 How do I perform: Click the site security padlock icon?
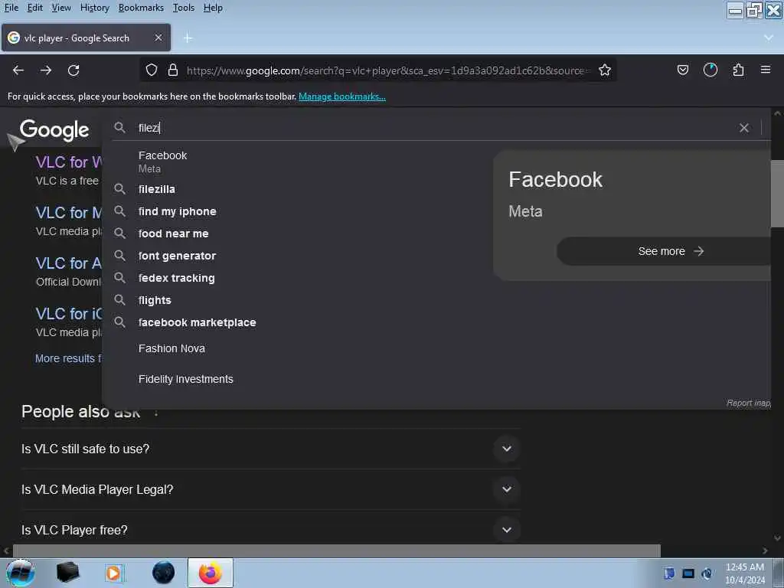point(173,70)
